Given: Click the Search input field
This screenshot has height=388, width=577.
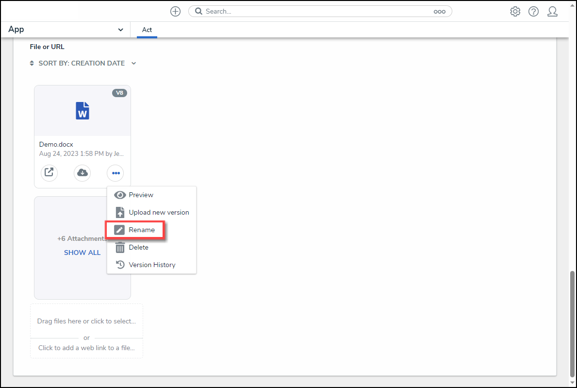Looking at the screenshot, I should click(x=319, y=12).
